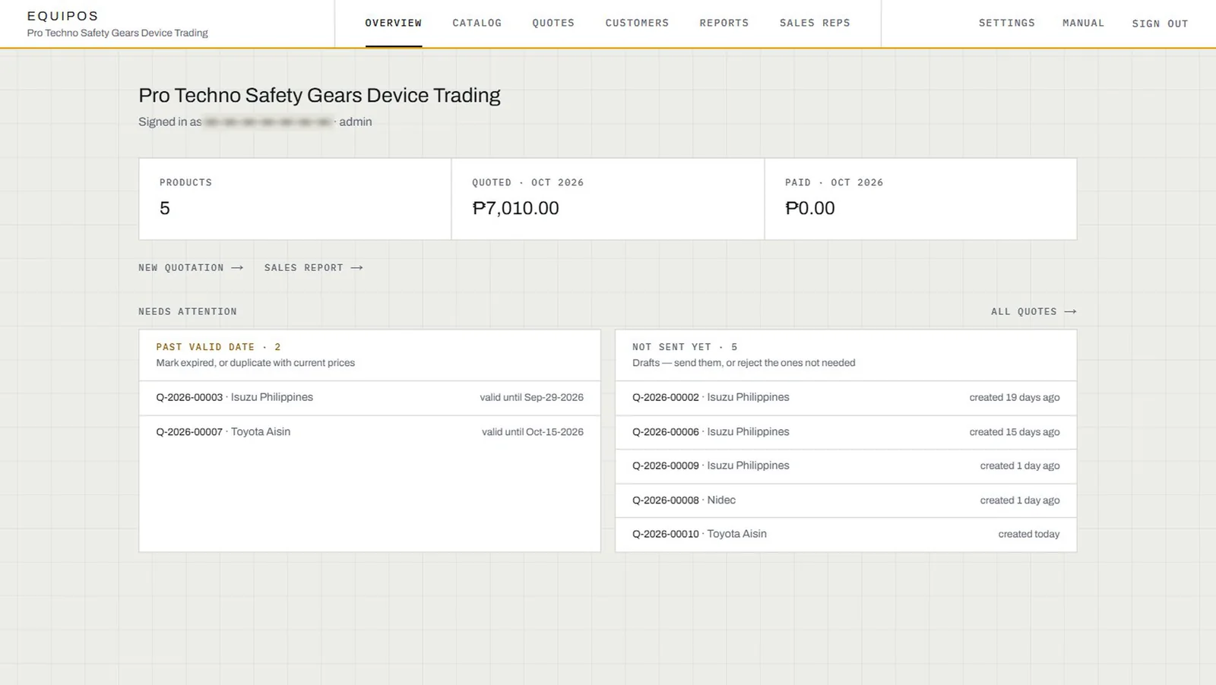The width and height of the screenshot is (1216, 685).
Task: Click 'valid until Sep-29-2026' text
Action: pyautogui.click(x=531, y=397)
